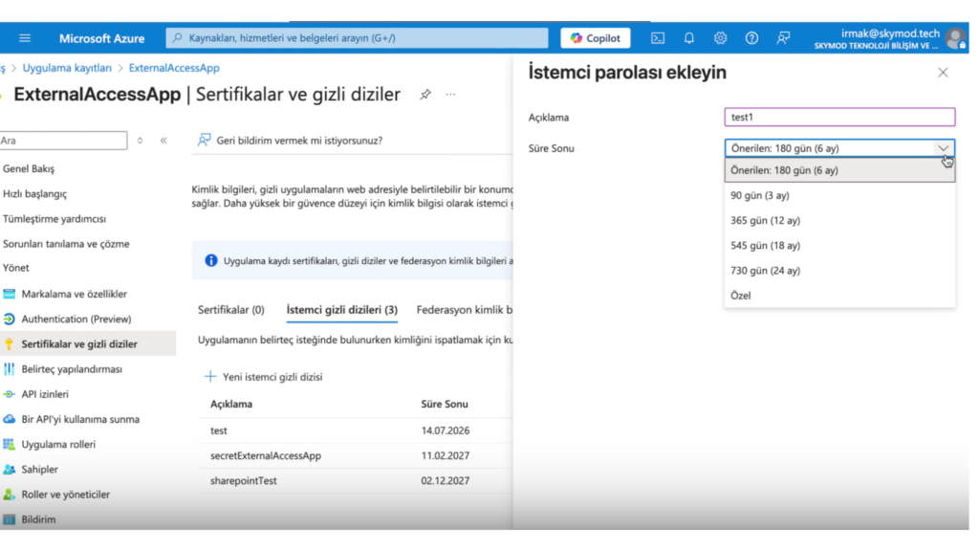979x551 pixels.
Task: Open the irmak@skymod.tech account avatar
Action: [954, 39]
